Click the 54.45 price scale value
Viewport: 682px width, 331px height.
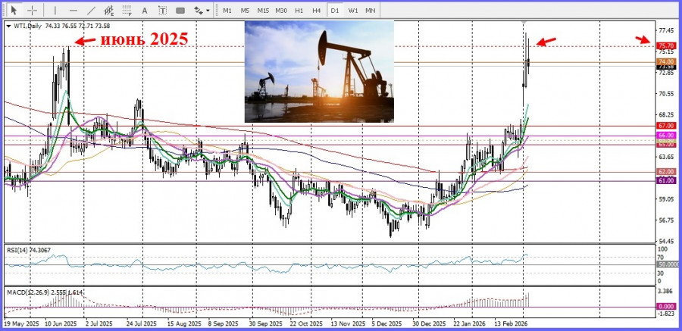pyautogui.click(x=666, y=241)
